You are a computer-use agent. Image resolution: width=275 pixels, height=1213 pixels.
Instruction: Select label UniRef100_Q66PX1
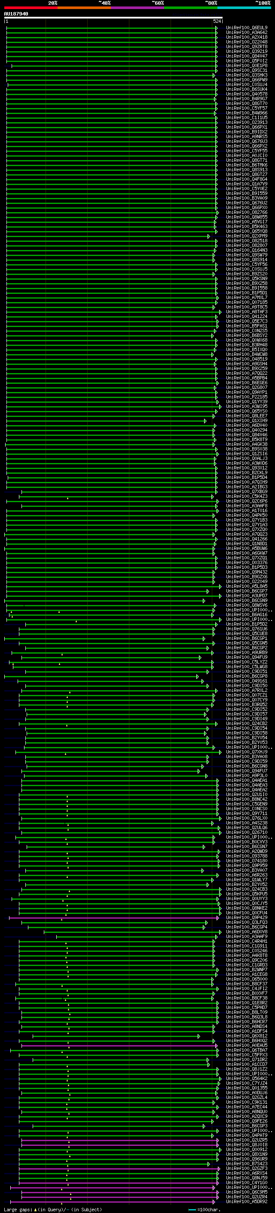[x=247, y=127]
